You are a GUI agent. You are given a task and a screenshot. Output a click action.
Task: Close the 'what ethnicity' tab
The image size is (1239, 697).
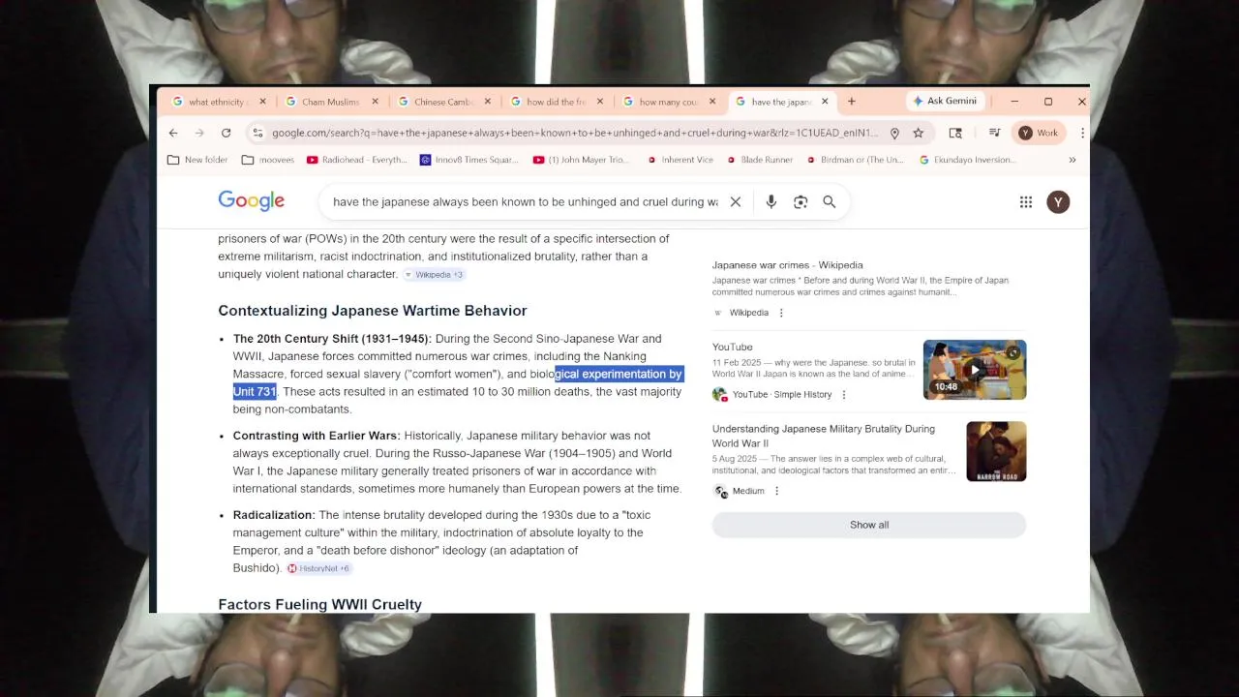(263, 102)
